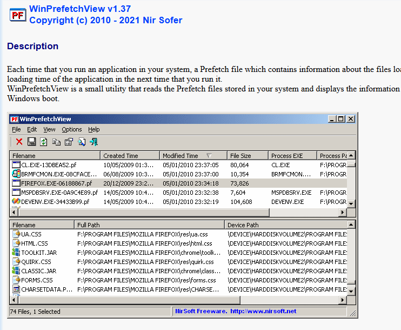Image resolution: width=401 pixels, height=330 pixels.
Task: Sort by Process EXE column header
Action: coord(292,156)
